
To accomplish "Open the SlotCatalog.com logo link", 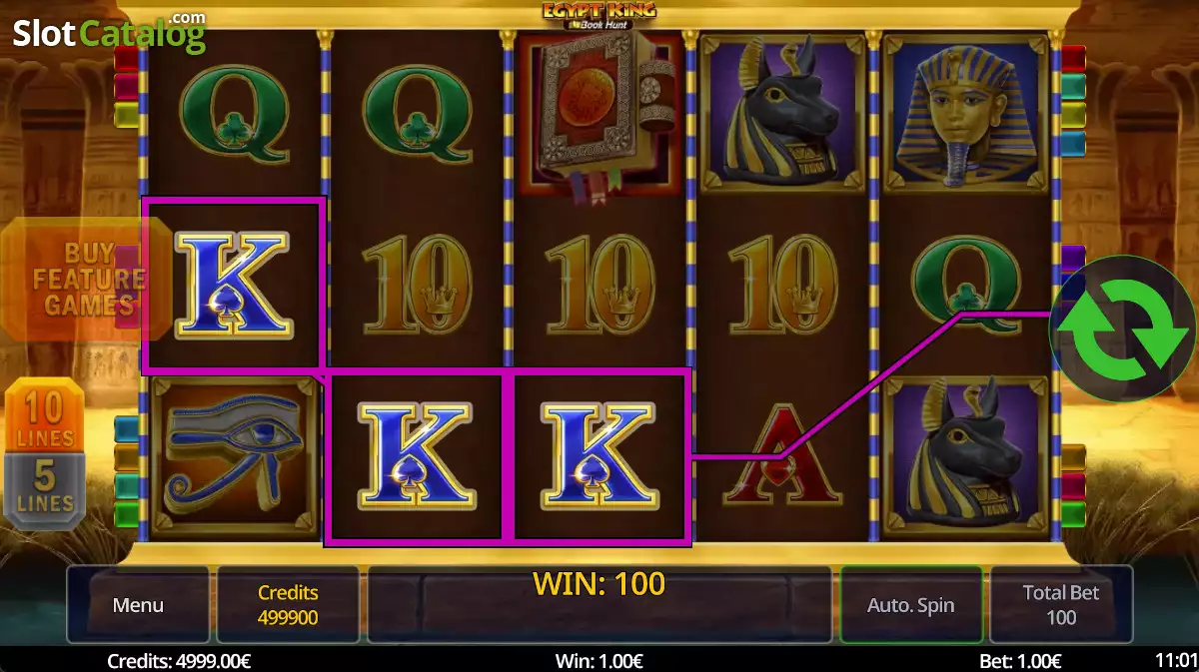I will [x=109, y=33].
